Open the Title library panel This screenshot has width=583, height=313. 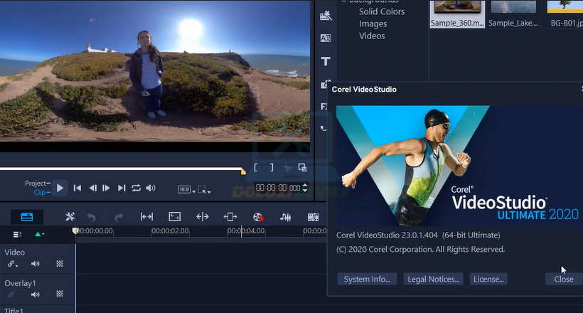point(326,62)
